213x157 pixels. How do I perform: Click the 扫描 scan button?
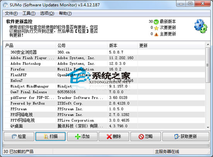50,137
